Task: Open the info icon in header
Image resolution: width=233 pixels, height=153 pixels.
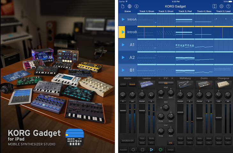Action: tap(136, 6)
